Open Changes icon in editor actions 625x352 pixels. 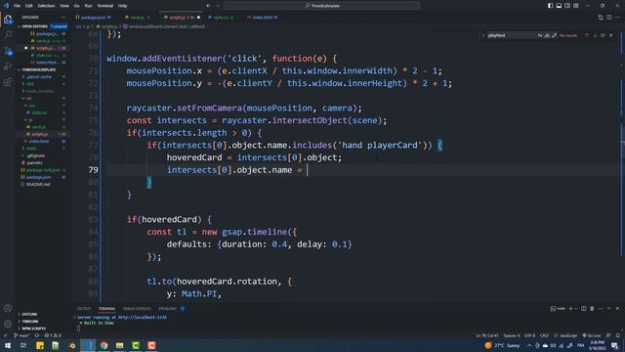(x=601, y=18)
